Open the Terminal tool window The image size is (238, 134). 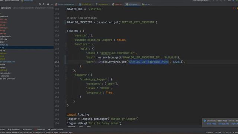pos(27,130)
